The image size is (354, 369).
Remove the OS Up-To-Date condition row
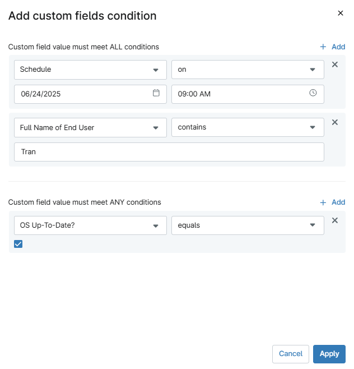335,220
